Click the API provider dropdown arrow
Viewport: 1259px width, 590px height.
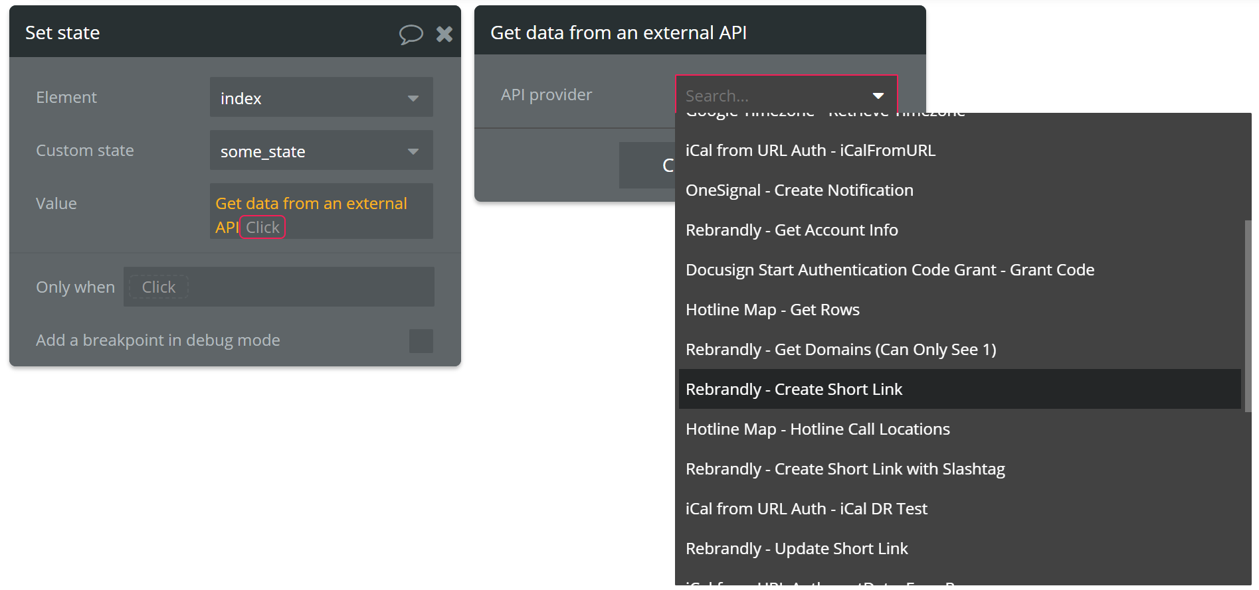[x=878, y=96]
